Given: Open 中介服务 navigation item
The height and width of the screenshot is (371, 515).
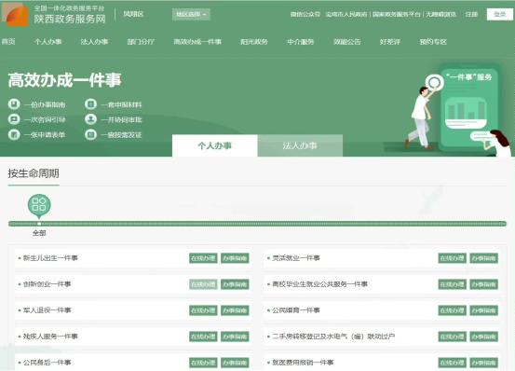Looking at the screenshot, I should tap(301, 42).
